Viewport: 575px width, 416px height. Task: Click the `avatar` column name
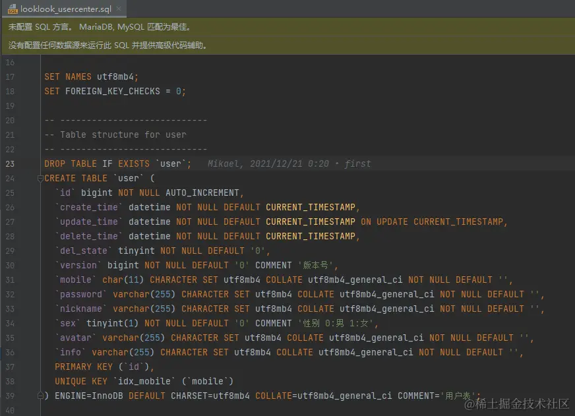76,338
